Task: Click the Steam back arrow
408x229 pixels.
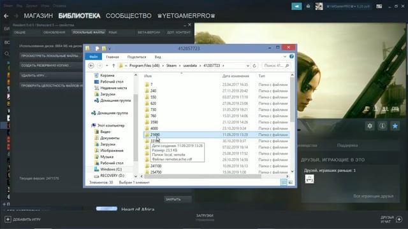Action: tap(6, 16)
